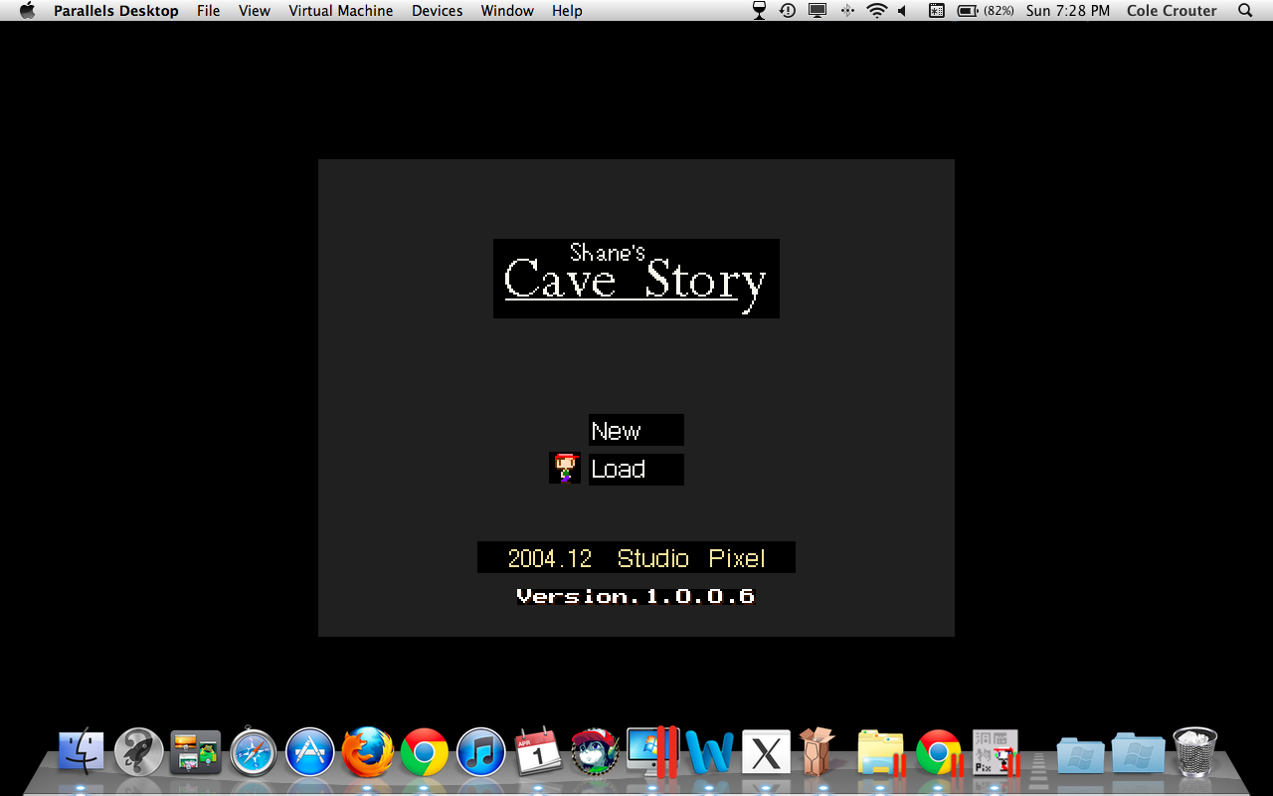The image size is (1273, 796).
Task: Open the X11 app in the Dock
Action: (x=766, y=752)
